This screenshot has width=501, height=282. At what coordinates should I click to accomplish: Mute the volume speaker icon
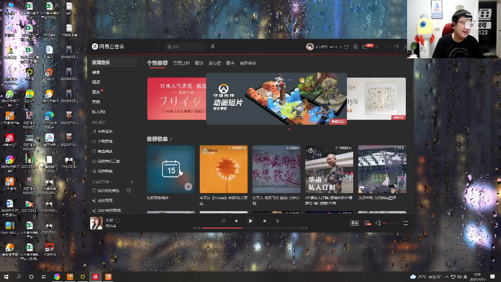378,223
